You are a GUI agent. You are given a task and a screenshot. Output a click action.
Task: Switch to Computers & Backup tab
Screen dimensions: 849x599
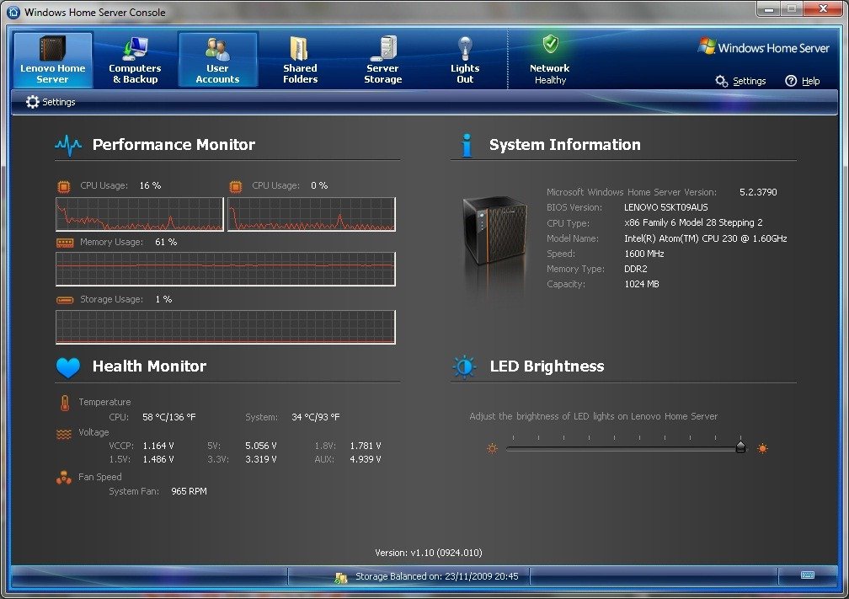(x=135, y=60)
